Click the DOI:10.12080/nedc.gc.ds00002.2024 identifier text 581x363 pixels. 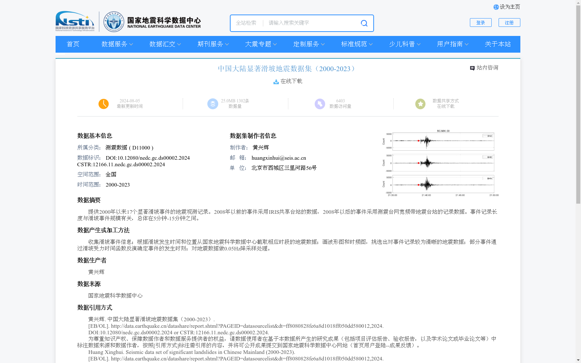148,158
